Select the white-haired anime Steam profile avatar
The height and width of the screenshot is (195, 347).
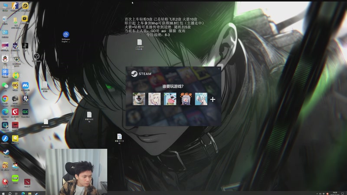[x=201, y=99]
